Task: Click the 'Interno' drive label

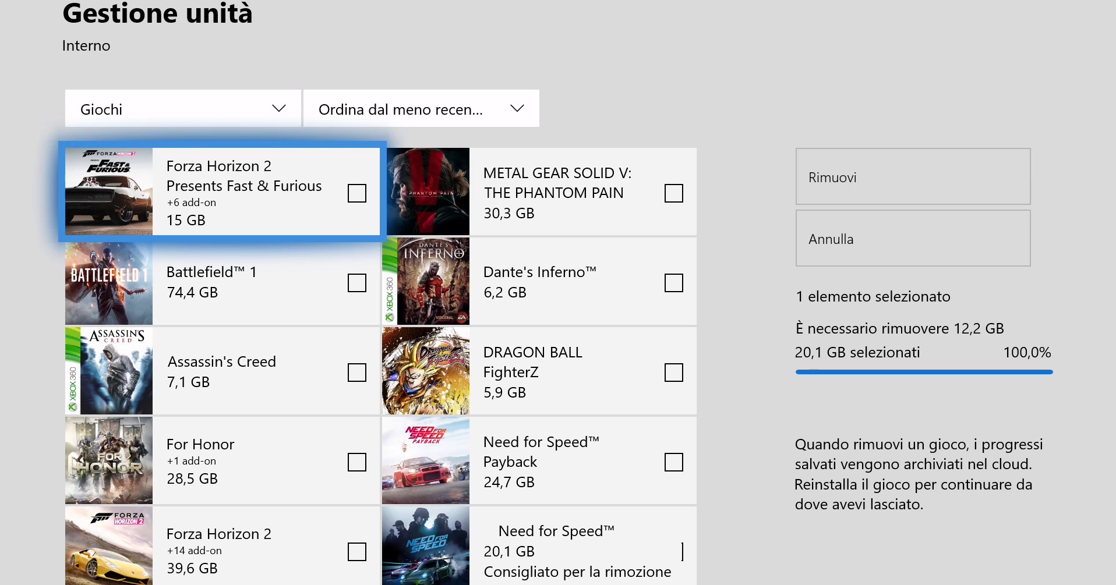Action: (86, 45)
